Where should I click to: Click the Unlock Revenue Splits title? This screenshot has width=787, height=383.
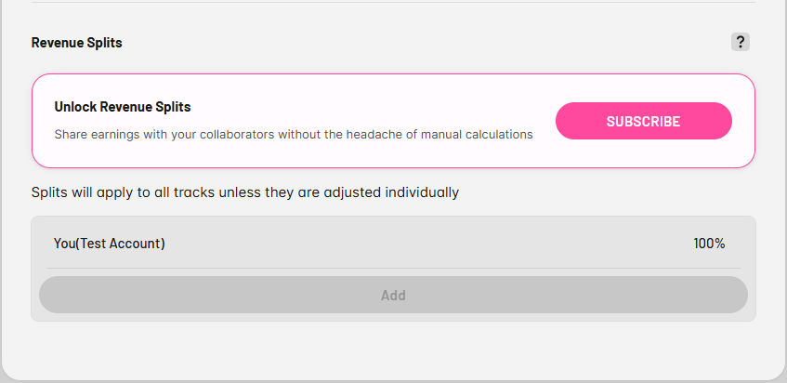(x=123, y=107)
